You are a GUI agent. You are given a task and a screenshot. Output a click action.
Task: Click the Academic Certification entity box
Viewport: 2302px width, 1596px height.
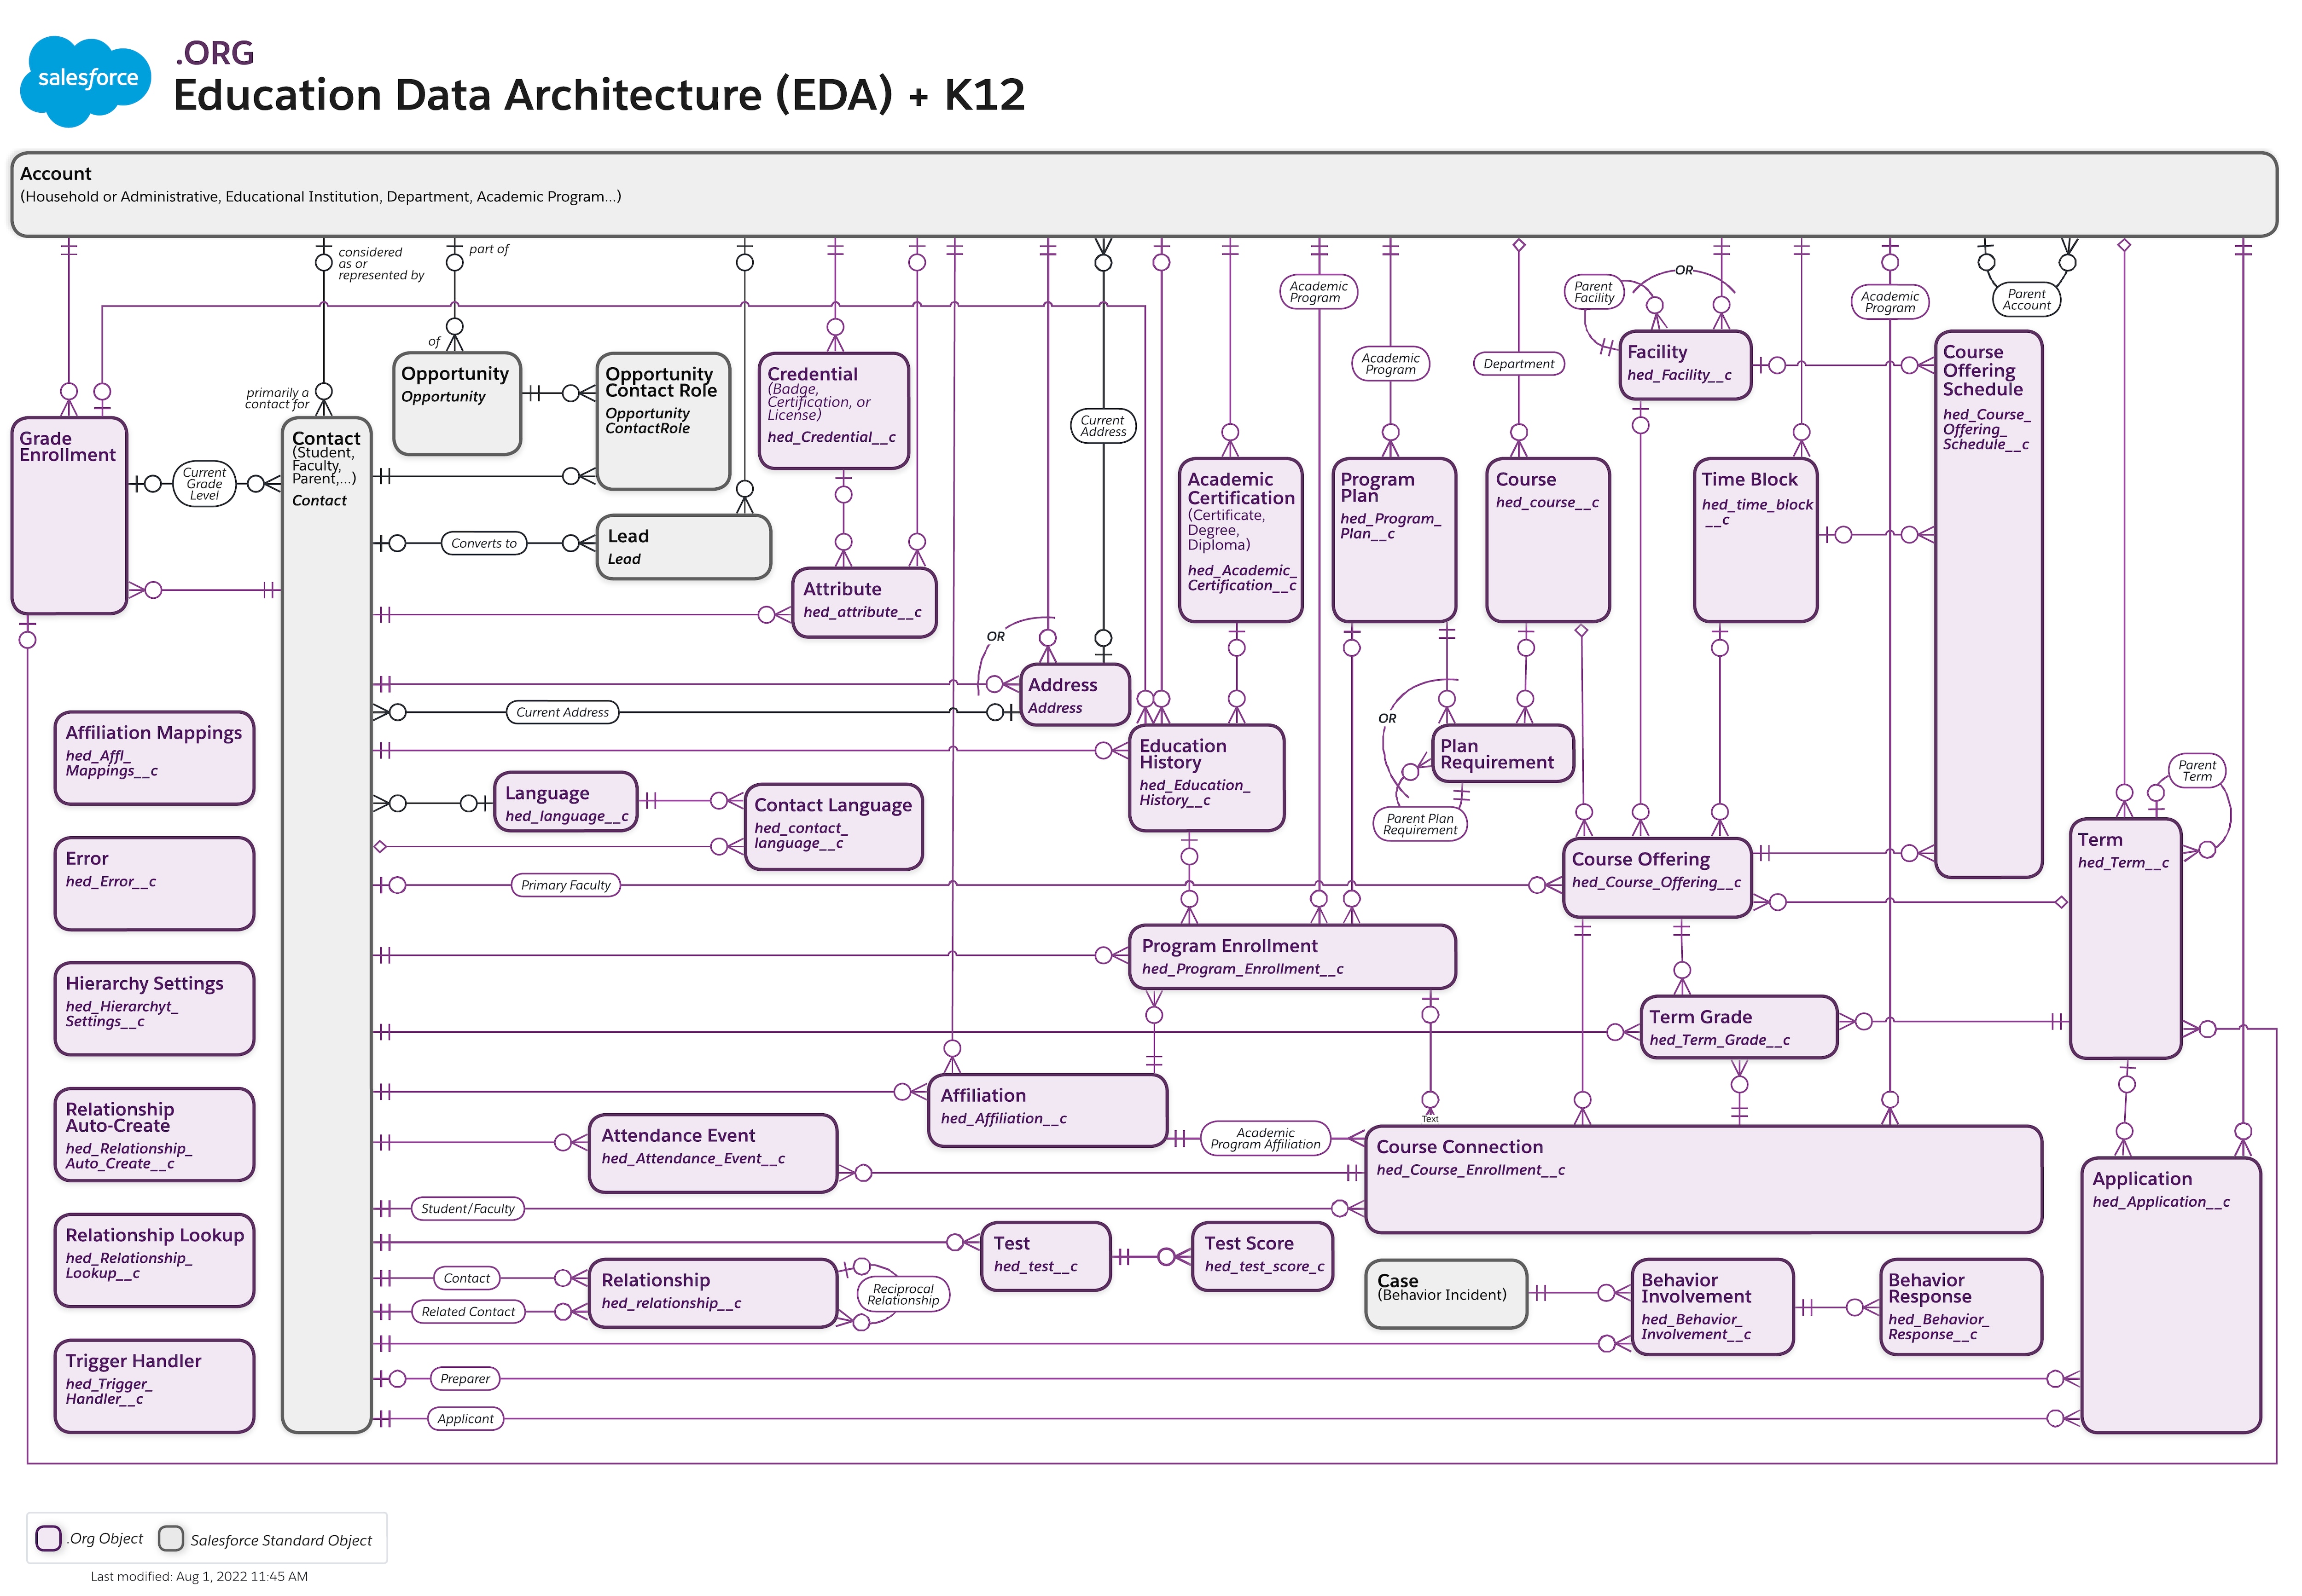1240,540
